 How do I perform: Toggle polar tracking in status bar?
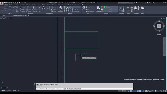131,91
